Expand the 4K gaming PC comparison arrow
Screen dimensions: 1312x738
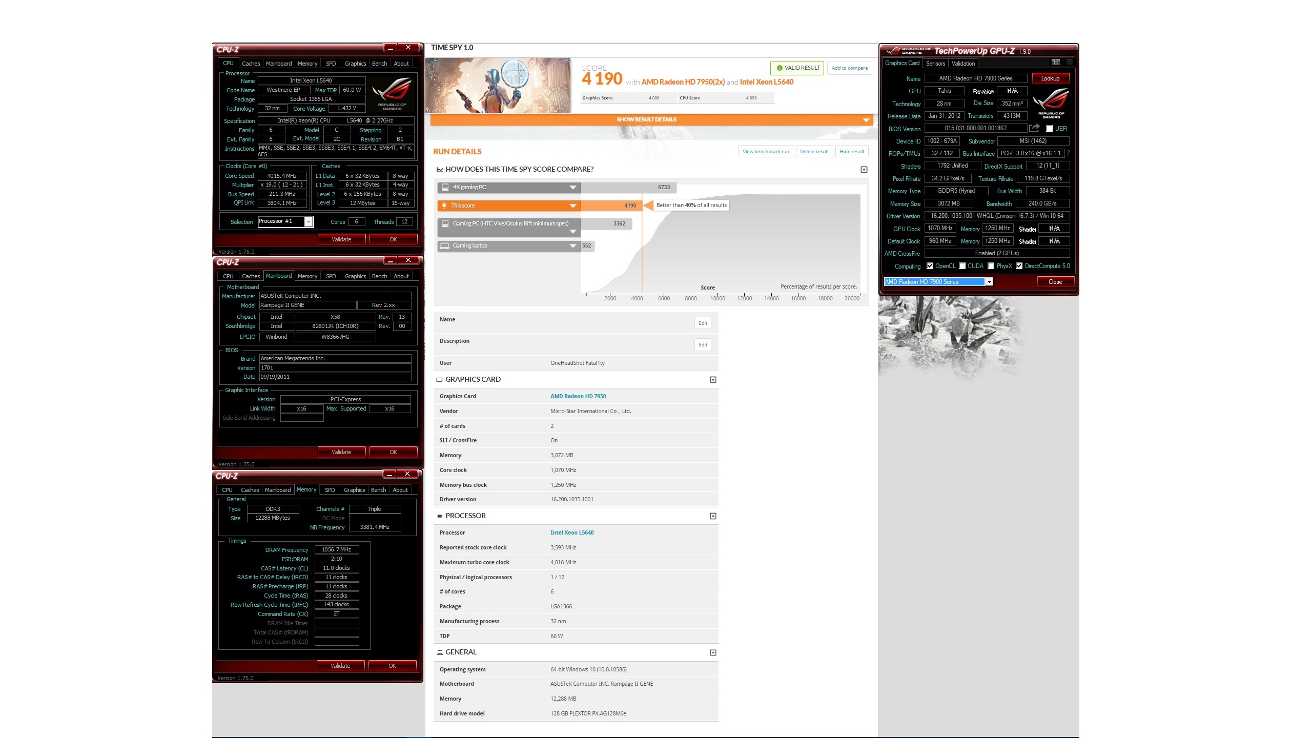pyautogui.click(x=573, y=188)
